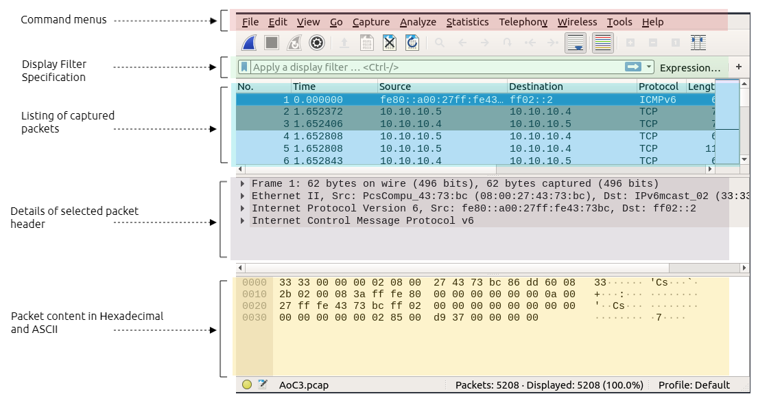769x403 pixels.
Task: Click the plus button to add filter
Action: pos(739,67)
